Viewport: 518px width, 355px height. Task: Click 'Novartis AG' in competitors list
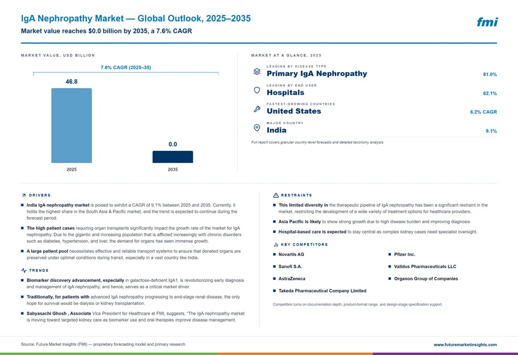click(x=291, y=254)
